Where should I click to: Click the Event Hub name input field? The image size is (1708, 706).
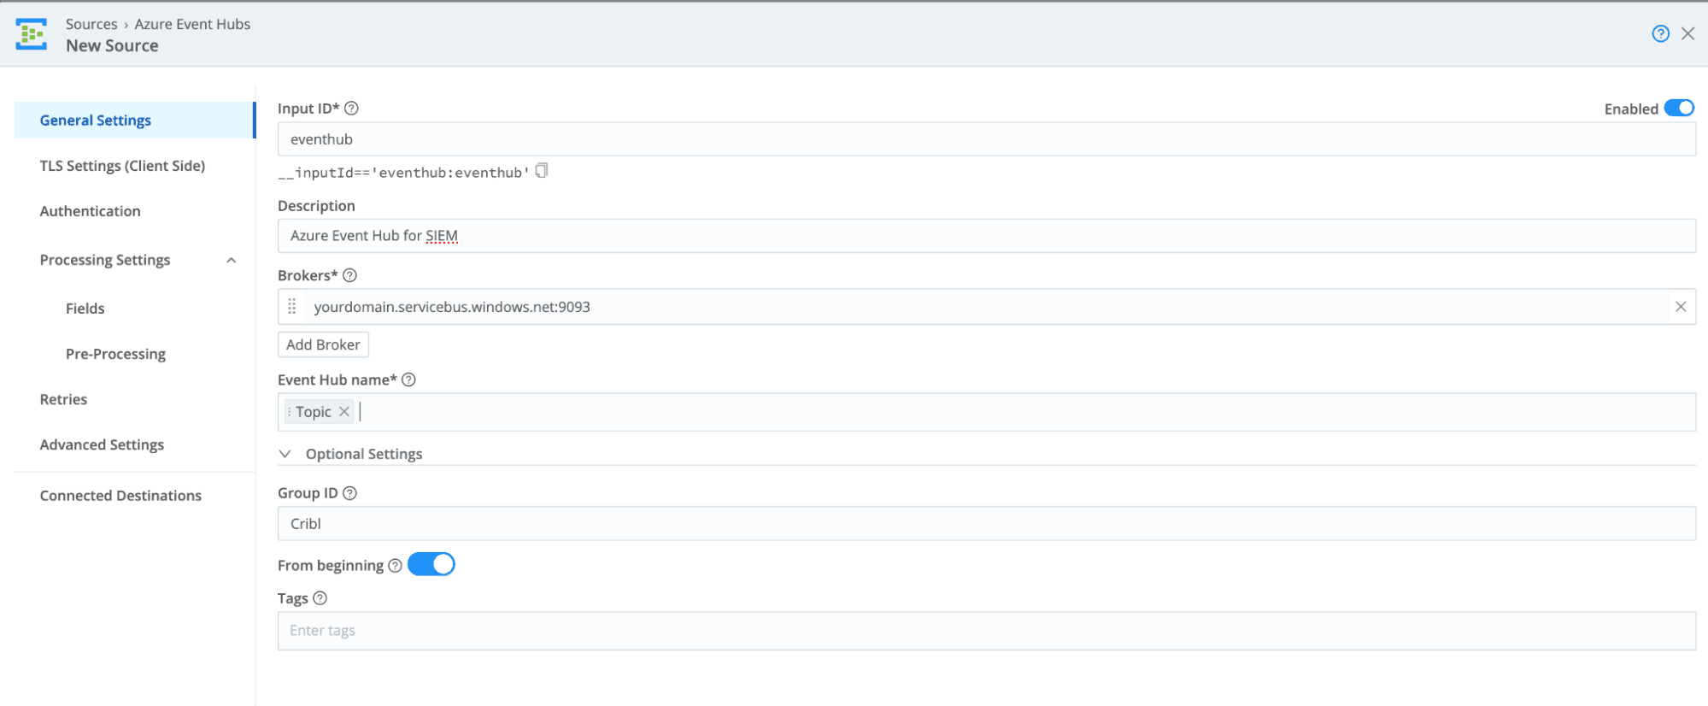click(x=987, y=412)
